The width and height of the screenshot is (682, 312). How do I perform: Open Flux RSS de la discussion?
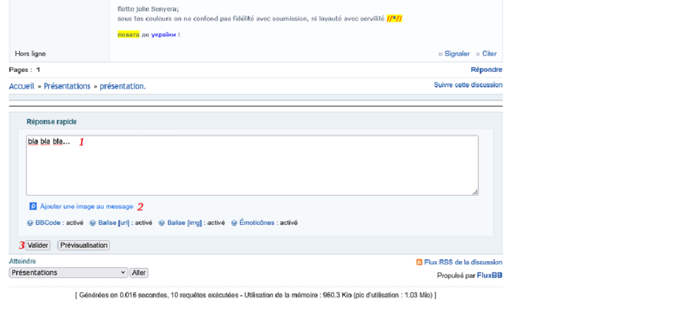tap(463, 262)
